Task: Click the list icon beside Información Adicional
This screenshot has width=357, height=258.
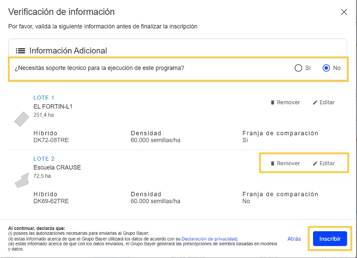Action: (21, 51)
